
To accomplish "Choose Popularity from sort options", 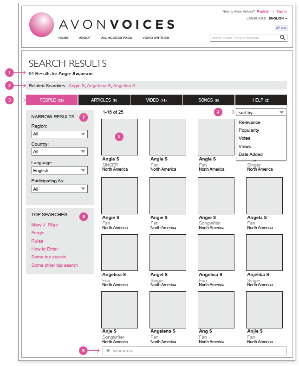I will [x=249, y=130].
